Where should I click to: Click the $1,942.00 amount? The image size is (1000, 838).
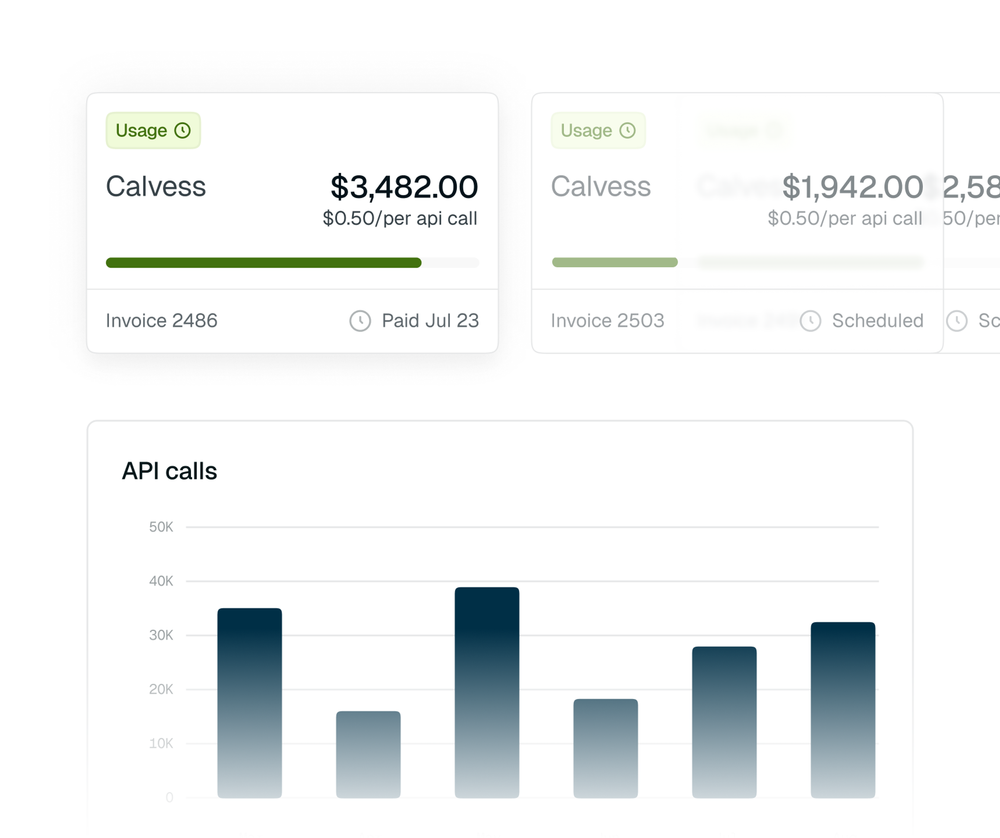[x=852, y=187]
